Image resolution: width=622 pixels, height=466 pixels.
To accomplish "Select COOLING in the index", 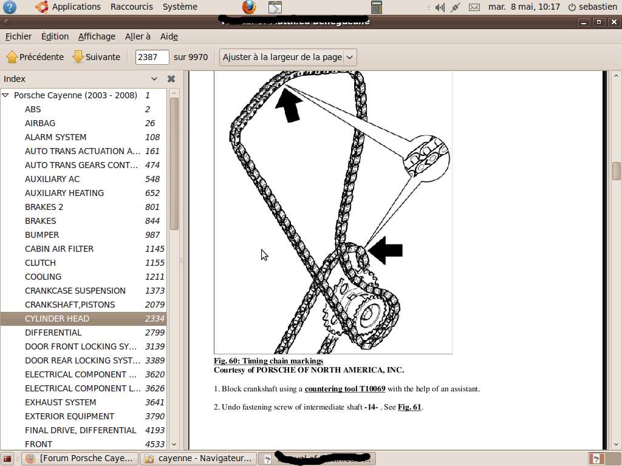I will [x=83, y=277].
